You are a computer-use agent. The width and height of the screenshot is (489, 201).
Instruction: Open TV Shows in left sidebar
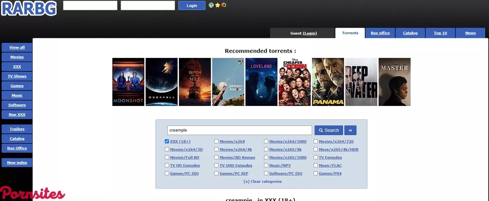(x=17, y=76)
